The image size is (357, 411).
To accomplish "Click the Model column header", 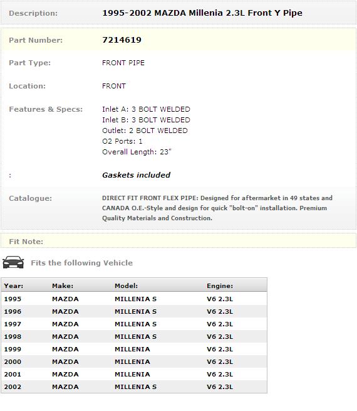I will click(x=126, y=286).
